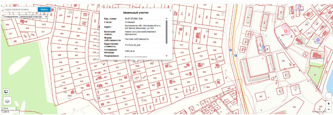Click the Уточненная площадь label
Viewport: 333px width, 115px height.
(111, 51)
